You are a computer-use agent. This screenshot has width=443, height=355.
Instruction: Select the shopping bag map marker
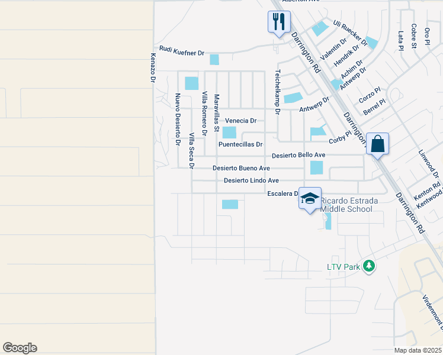click(377, 144)
